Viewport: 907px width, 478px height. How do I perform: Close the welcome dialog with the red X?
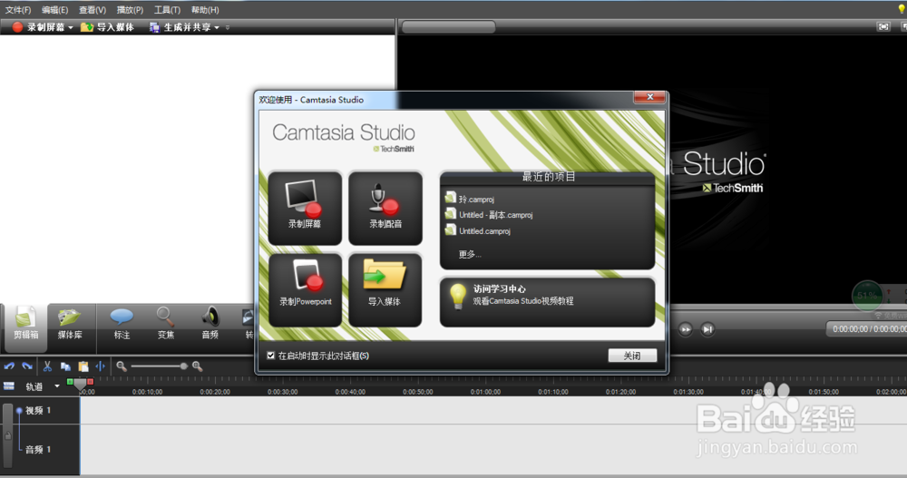click(649, 97)
